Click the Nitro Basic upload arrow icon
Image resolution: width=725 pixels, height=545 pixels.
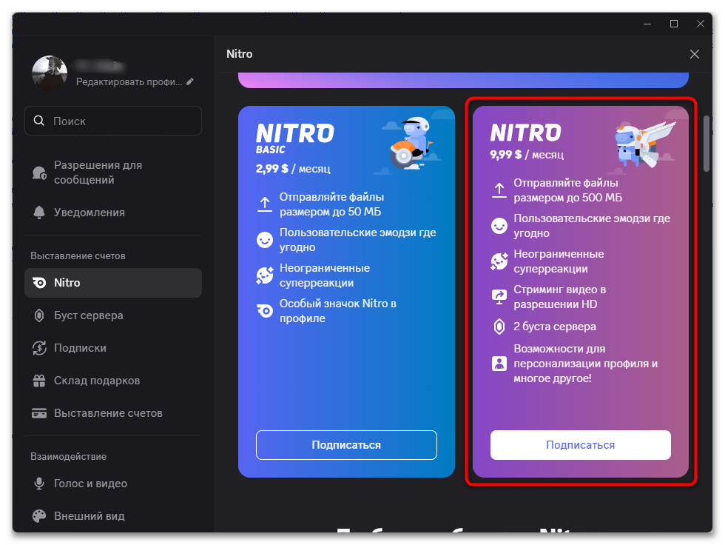point(265,204)
